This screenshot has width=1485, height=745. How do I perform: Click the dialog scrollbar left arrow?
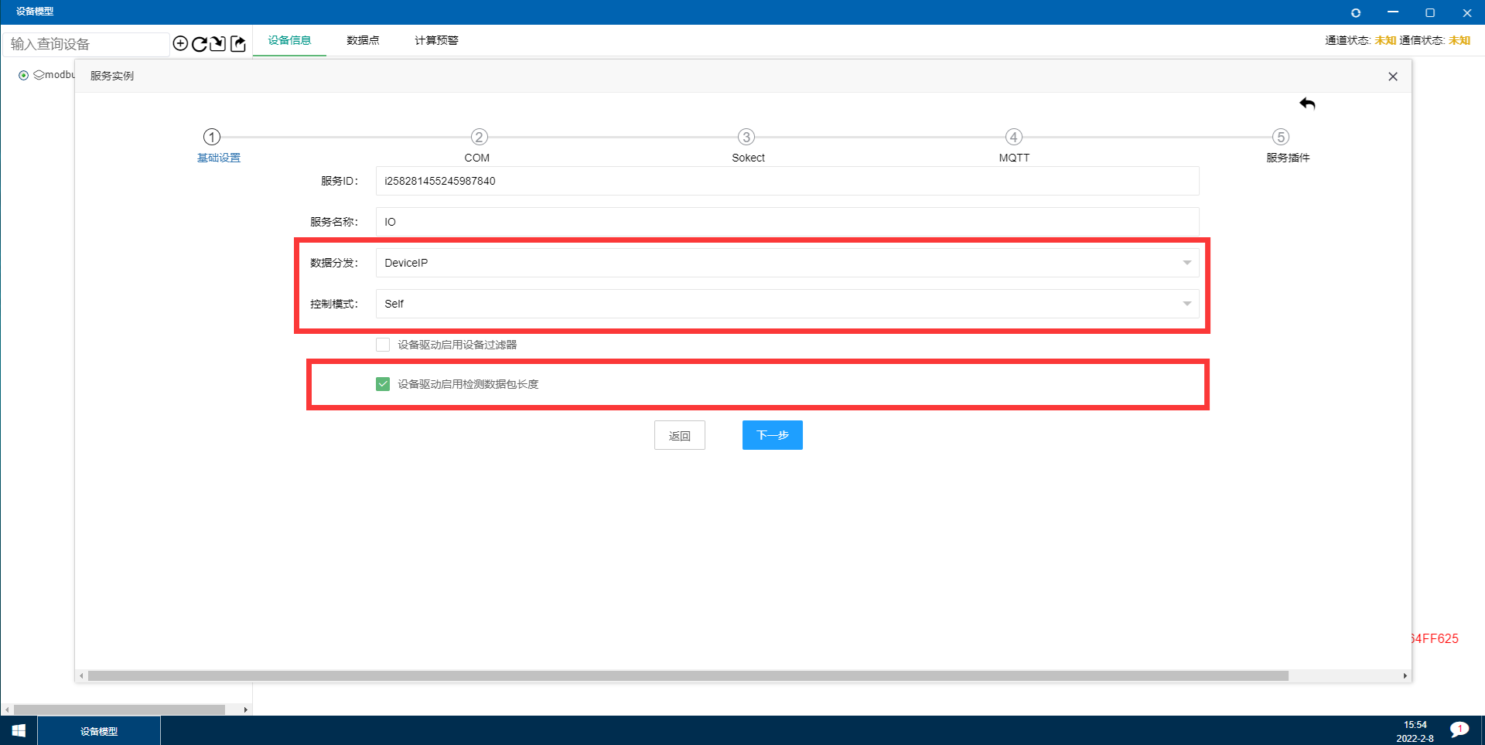coord(81,676)
